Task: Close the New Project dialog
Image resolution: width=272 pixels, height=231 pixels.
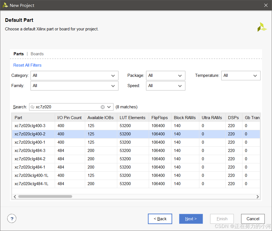Action: [266, 5]
